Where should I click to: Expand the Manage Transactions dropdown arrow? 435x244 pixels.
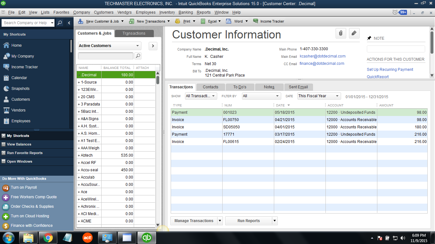click(220, 221)
